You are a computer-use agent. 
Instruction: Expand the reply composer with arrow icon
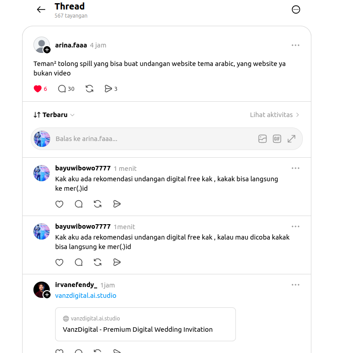tap(291, 139)
